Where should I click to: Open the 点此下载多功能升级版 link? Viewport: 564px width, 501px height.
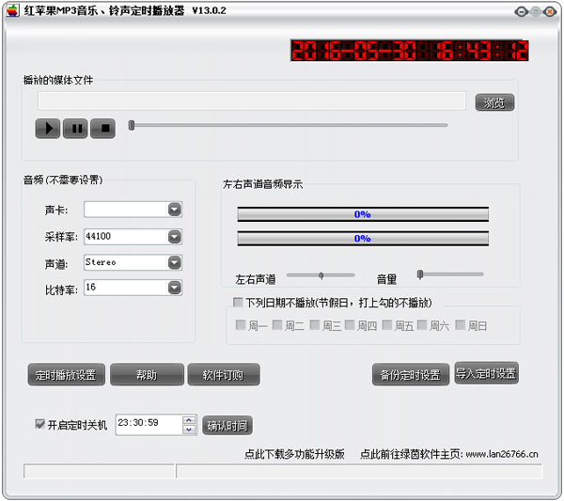pos(294,454)
